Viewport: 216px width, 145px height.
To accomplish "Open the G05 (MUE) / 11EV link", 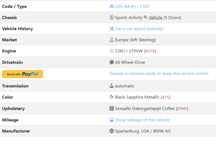I will tap(132, 7).
